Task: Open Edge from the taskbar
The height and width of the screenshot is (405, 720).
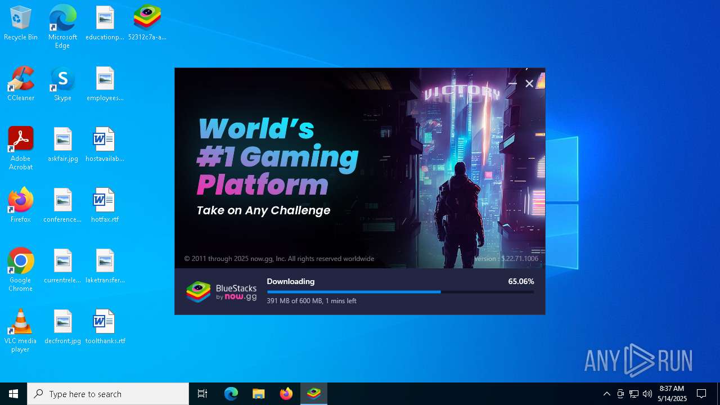Action: [x=231, y=394]
